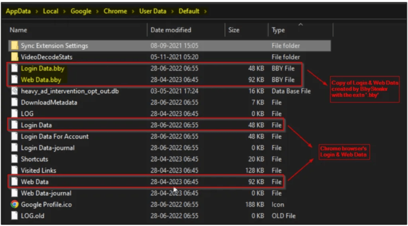Open User Data breadcrumb segment
This screenshot has height=226, width=408.
(153, 11)
